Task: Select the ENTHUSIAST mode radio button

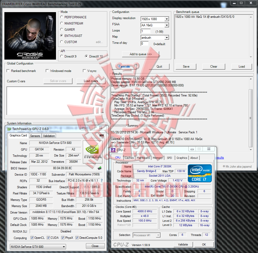Action: coord(62,36)
